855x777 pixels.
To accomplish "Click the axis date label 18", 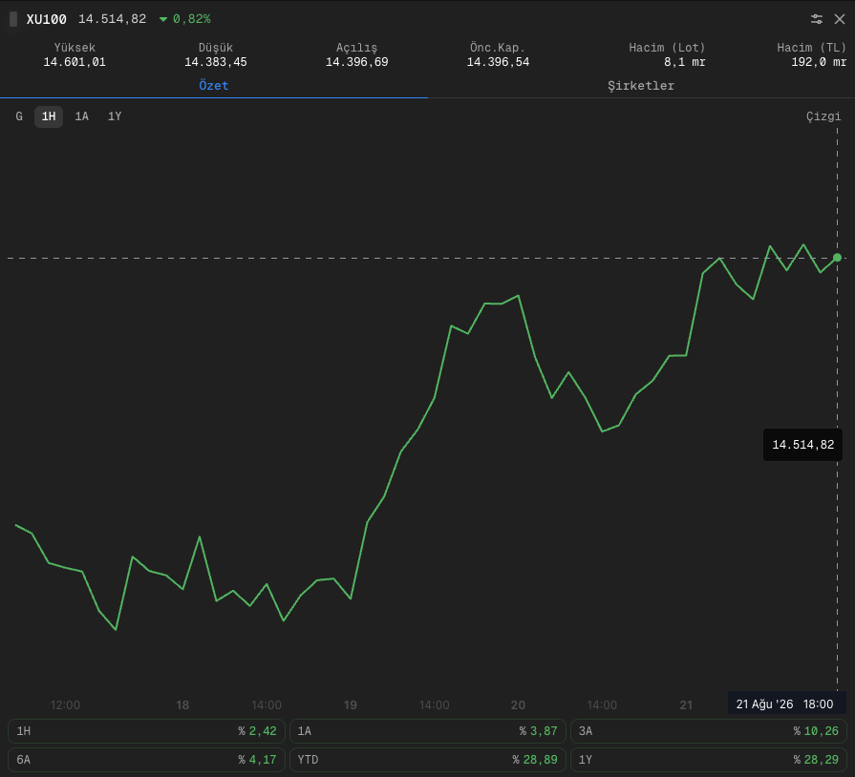I will tap(182, 705).
